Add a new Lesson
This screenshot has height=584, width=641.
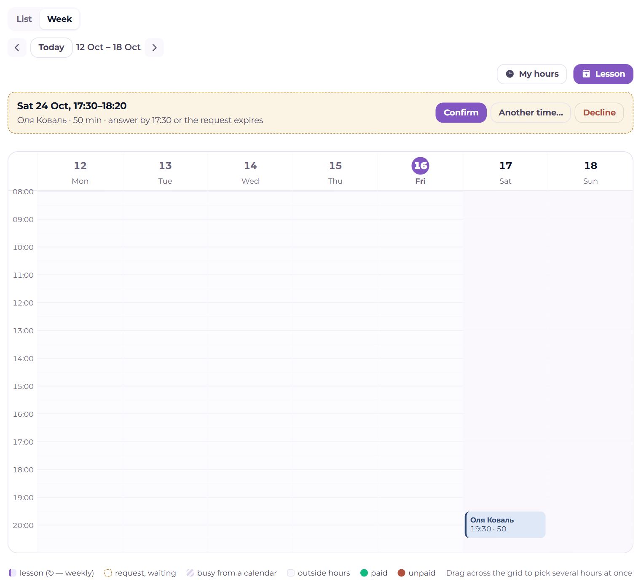click(x=603, y=74)
